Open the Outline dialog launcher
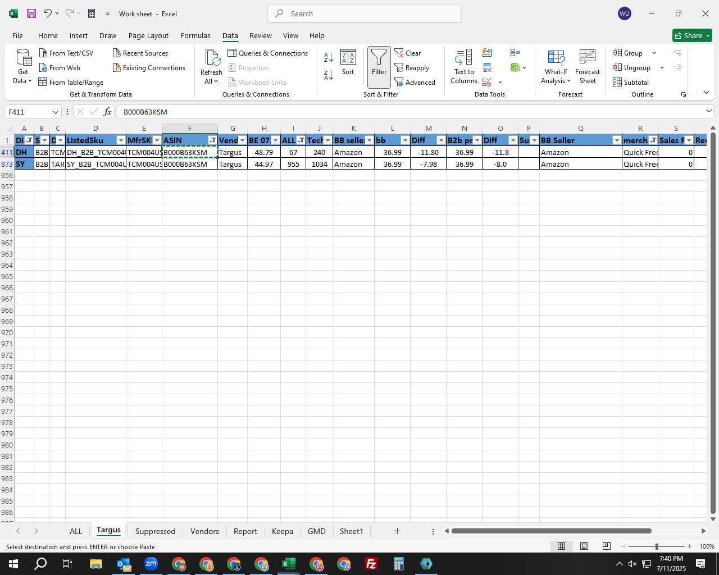The image size is (719, 575). pyautogui.click(x=684, y=94)
